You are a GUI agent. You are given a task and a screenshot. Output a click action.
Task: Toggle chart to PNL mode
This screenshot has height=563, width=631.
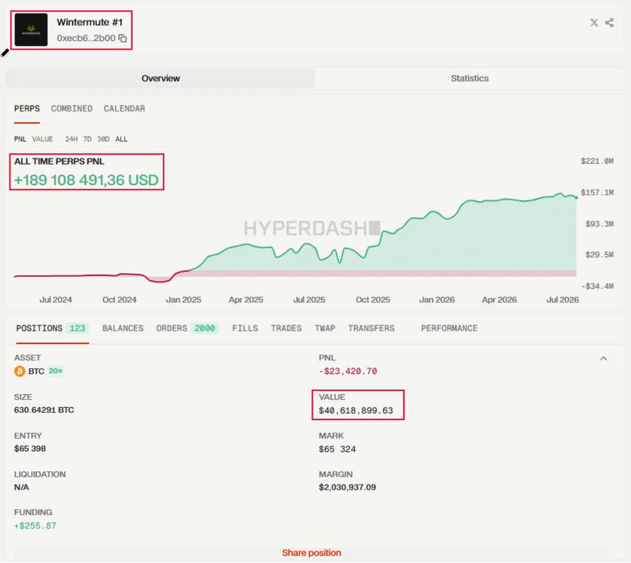point(20,139)
